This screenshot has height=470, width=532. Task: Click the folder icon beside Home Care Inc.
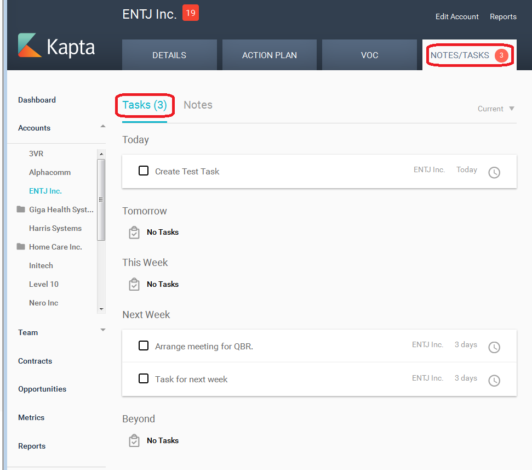tap(21, 246)
